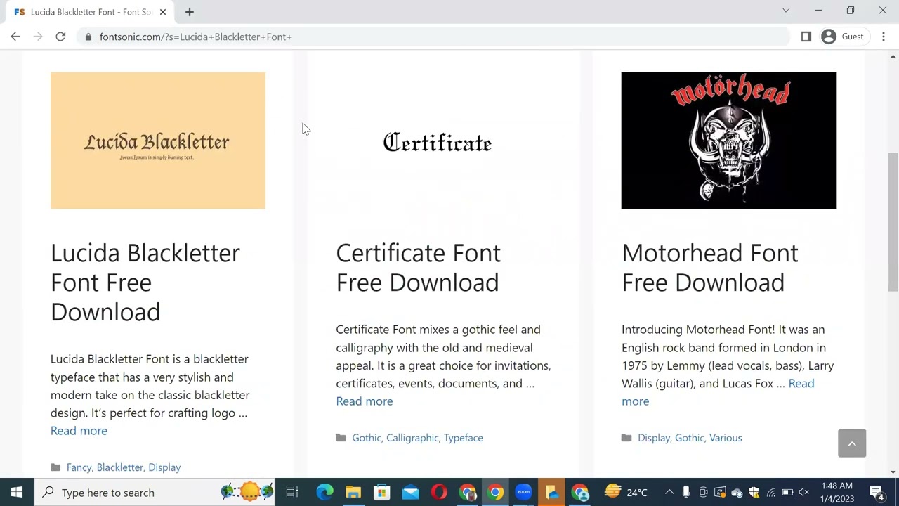This screenshot has width=899, height=506.
Task: Open Motorhead Font Free Download title
Action: point(710,267)
